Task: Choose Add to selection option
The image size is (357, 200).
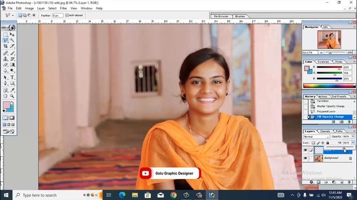Action: [25, 16]
